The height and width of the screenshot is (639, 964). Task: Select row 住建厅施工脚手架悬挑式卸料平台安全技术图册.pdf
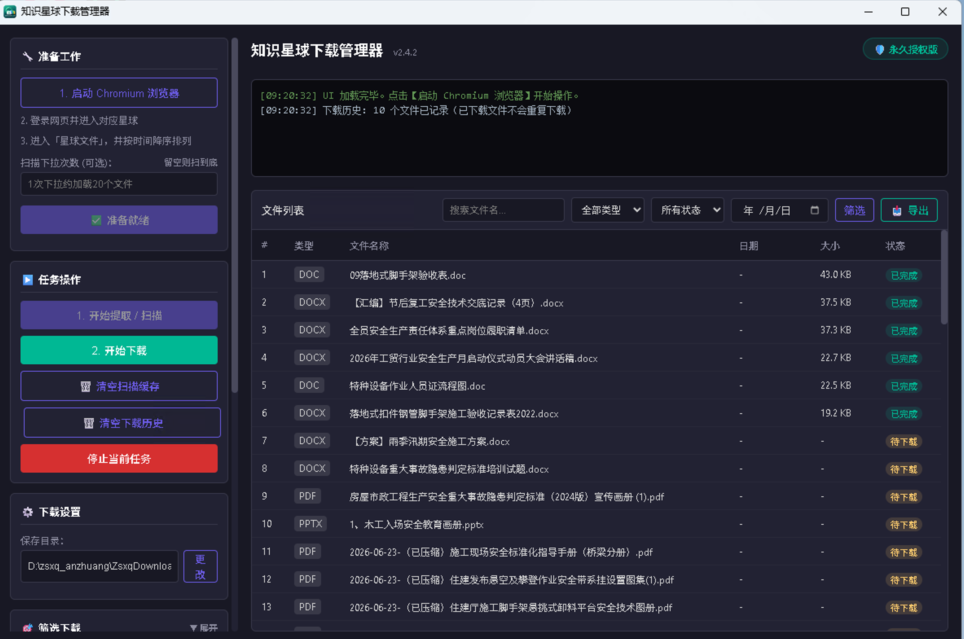coord(596,607)
